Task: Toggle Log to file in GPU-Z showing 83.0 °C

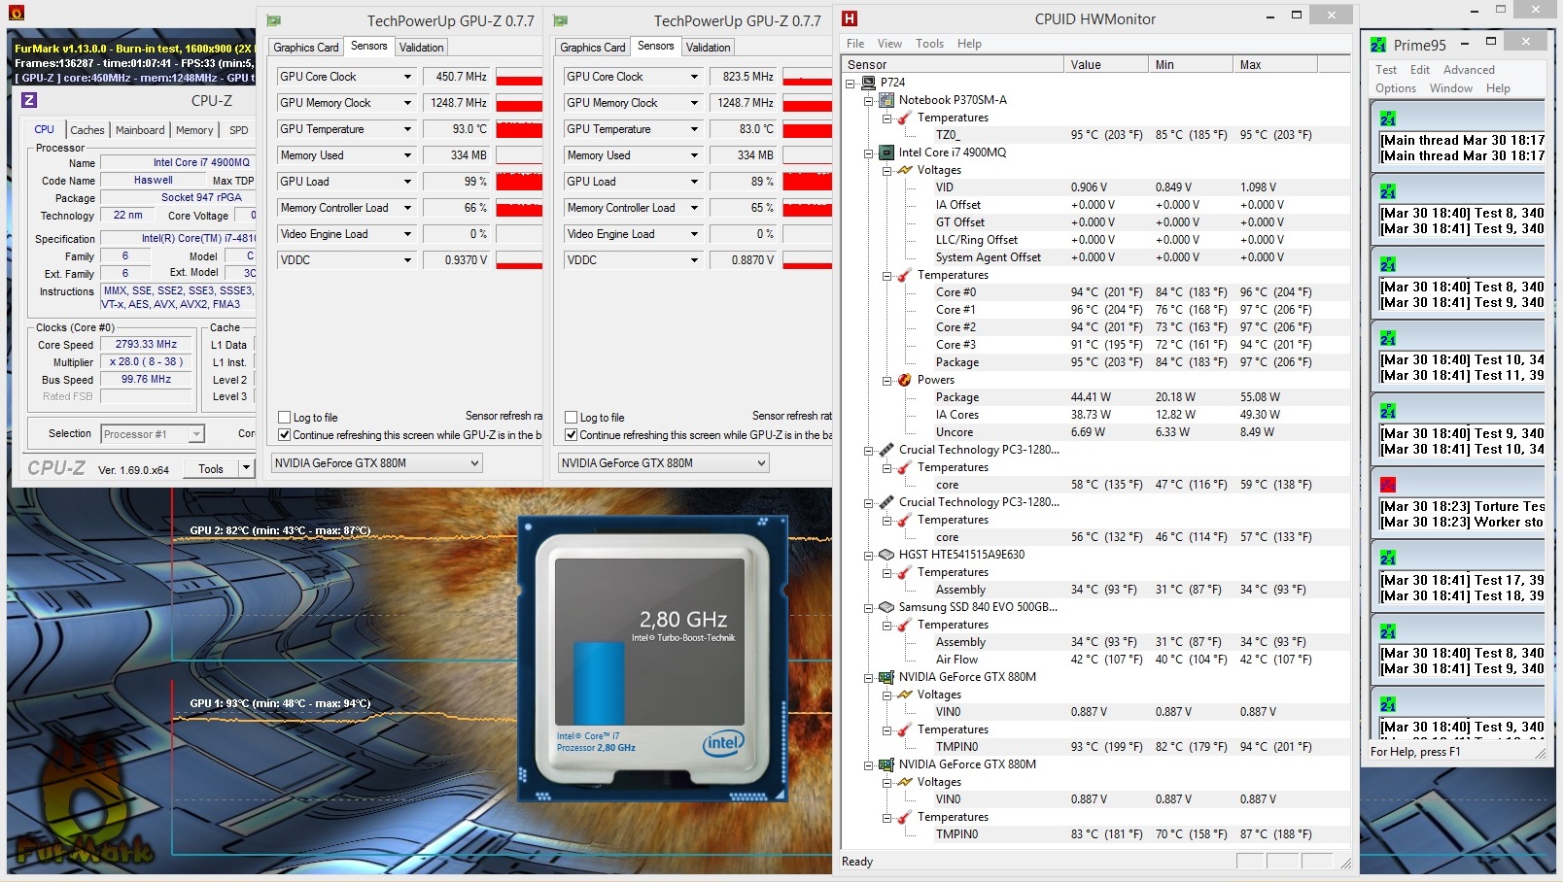Action: [572, 418]
